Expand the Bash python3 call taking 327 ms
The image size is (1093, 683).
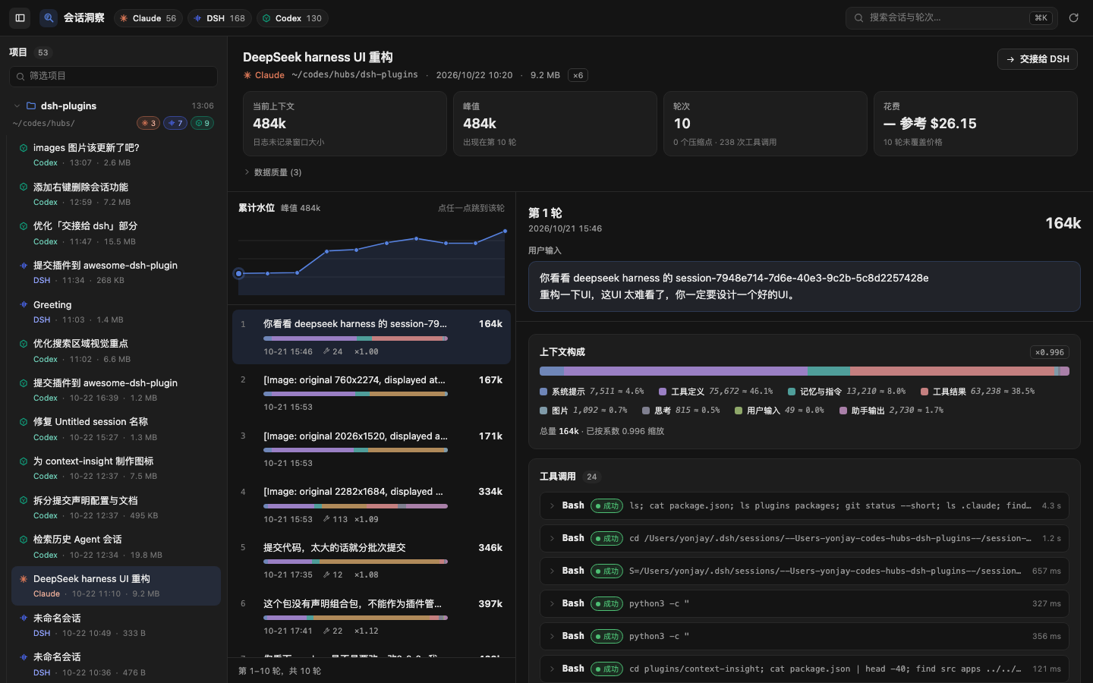[804, 603]
